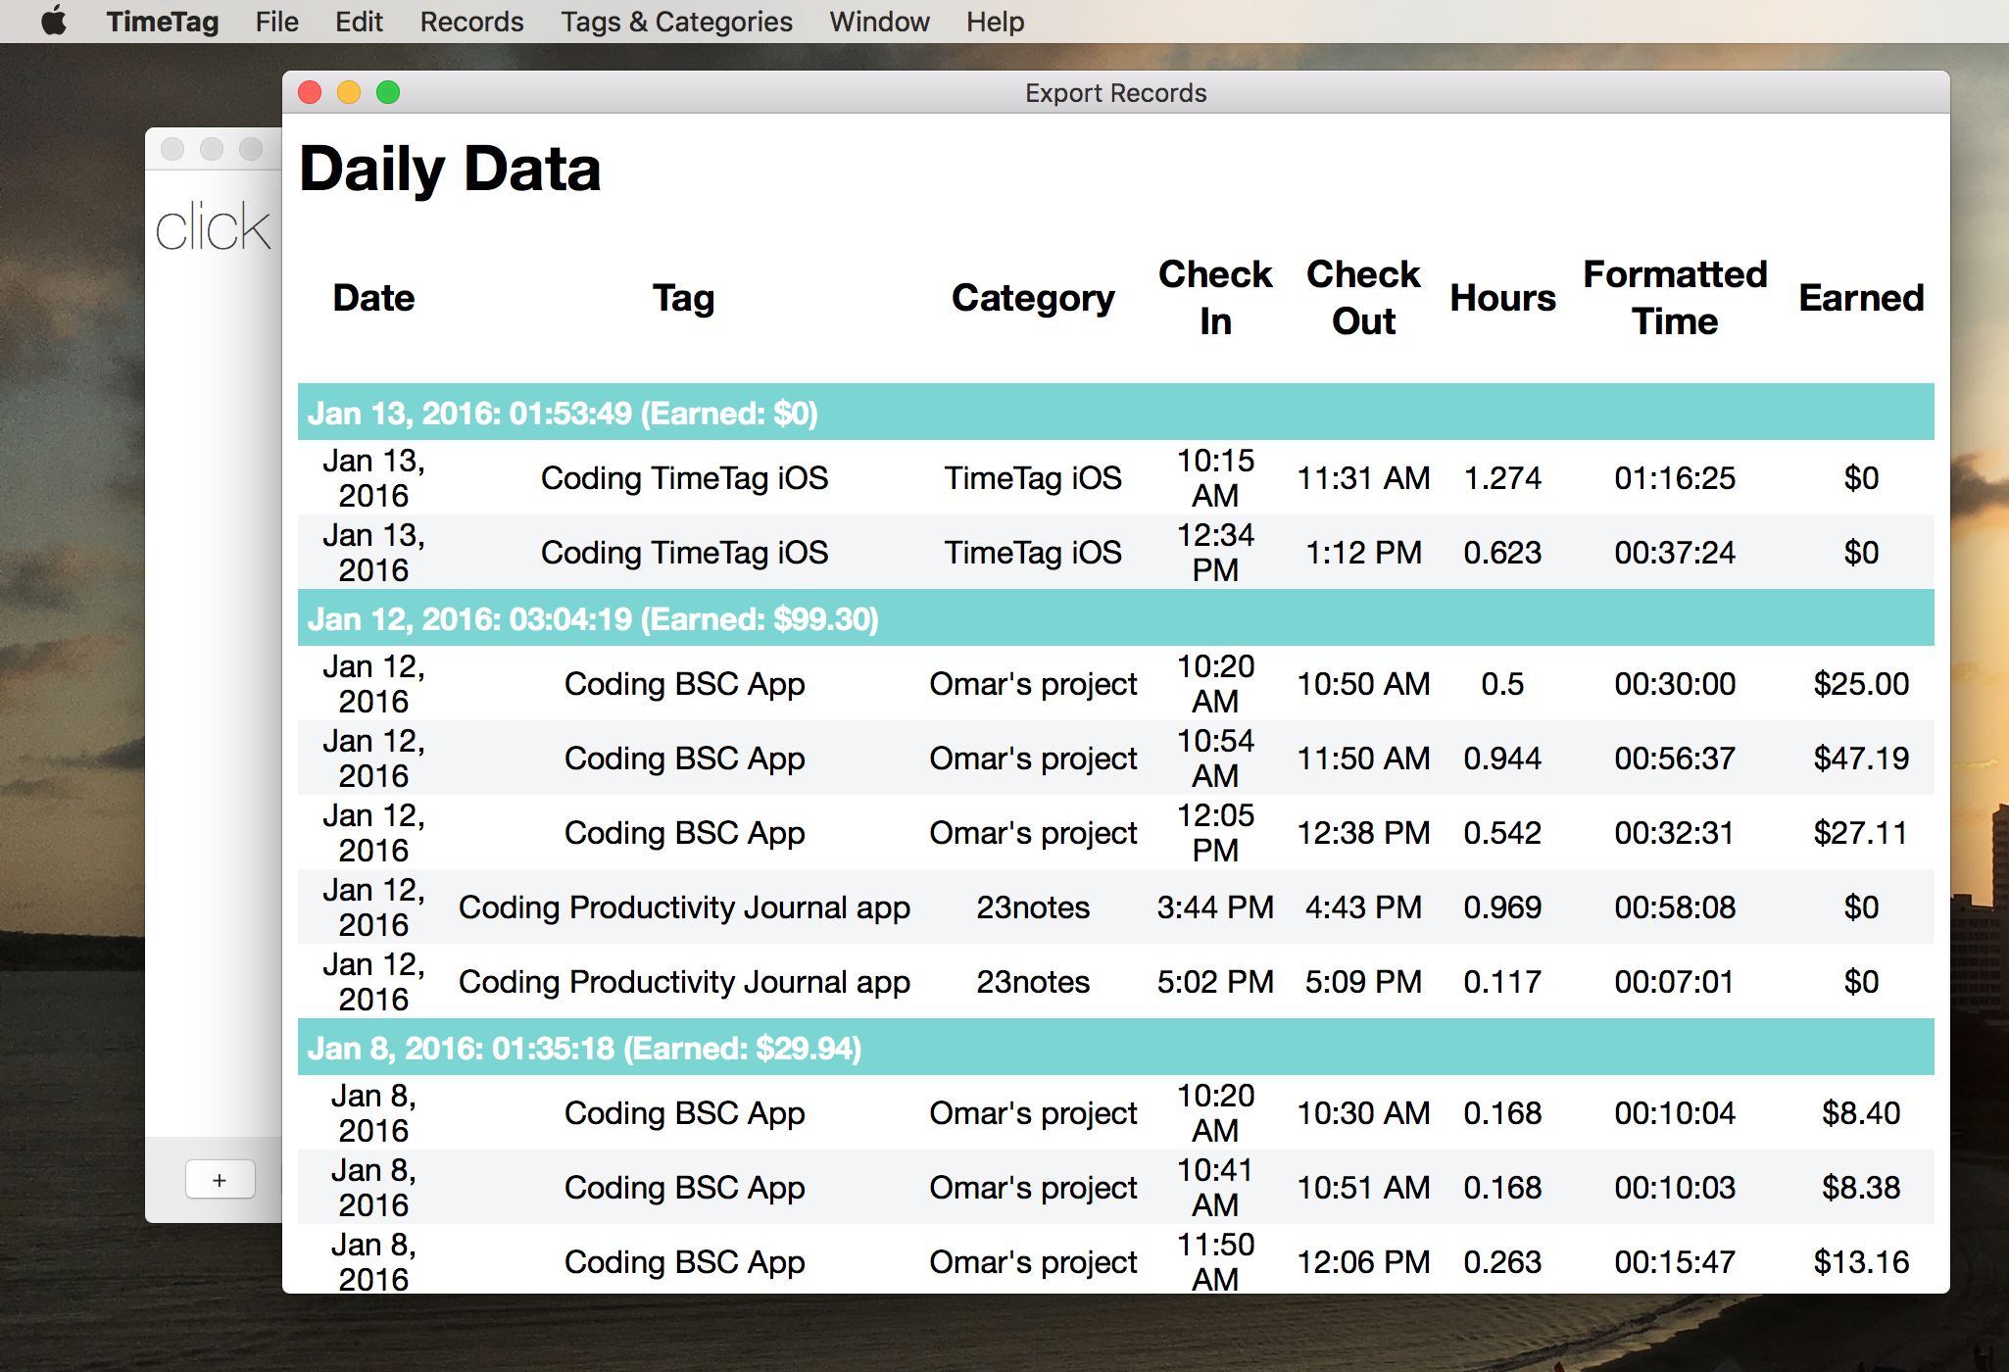Image resolution: width=2009 pixels, height=1372 pixels.
Task: Select the Jan 13, 2016 summary row
Action: coord(1116,413)
